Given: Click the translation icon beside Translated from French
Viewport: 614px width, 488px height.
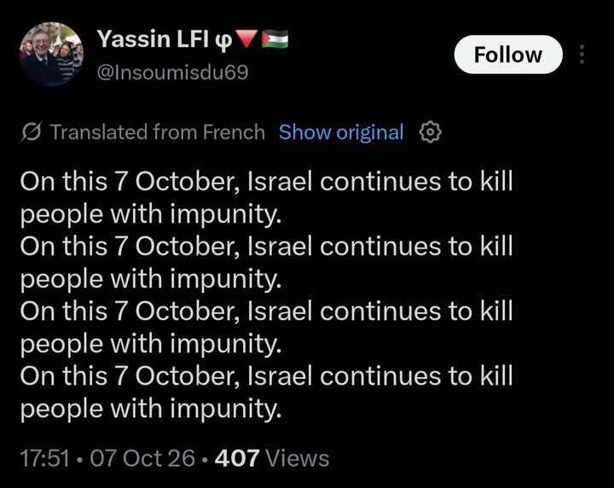Looking at the screenshot, I should click(31, 132).
